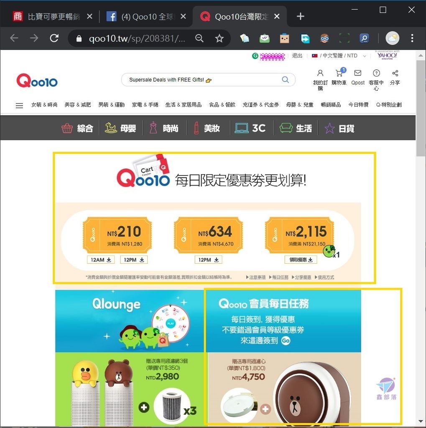Click the glasses face extension icon

pos(324,38)
